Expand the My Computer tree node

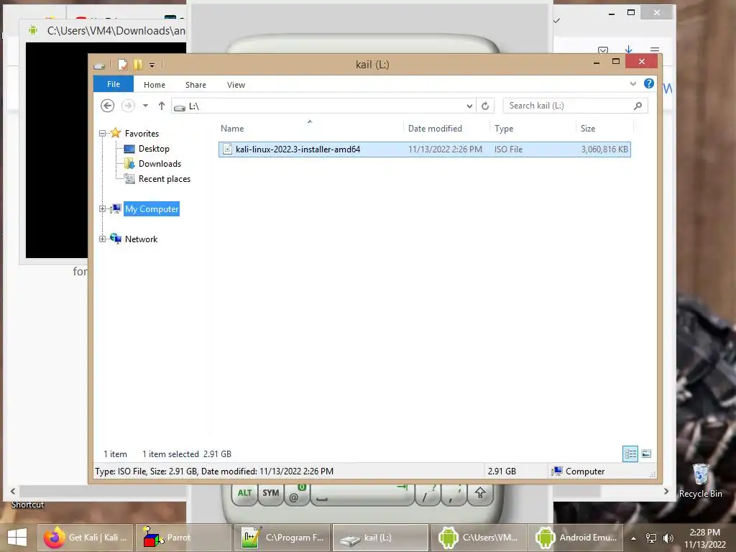click(102, 209)
